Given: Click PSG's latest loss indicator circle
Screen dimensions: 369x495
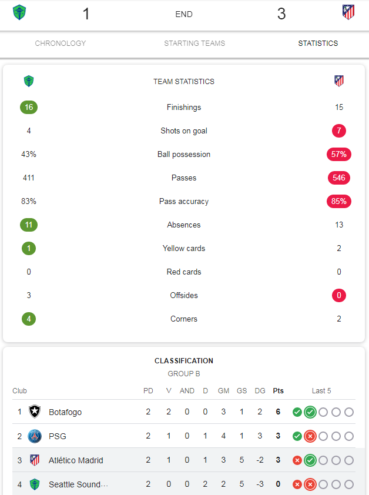Looking at the screenshot, I should 310,436.
